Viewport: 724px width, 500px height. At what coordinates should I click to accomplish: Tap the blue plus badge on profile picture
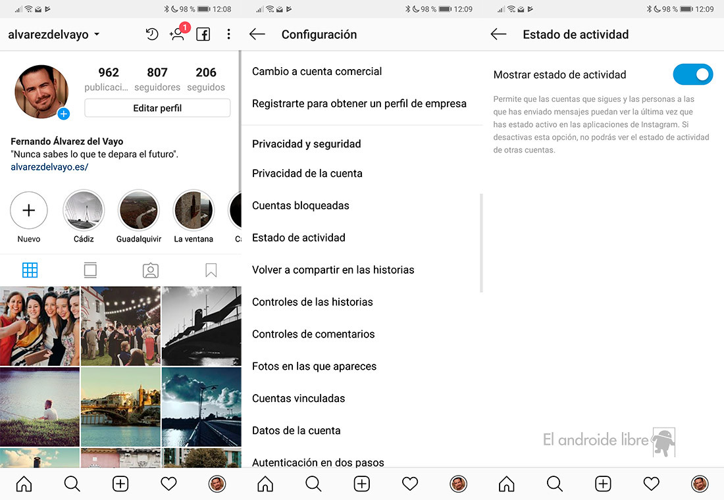pos(64,114)
